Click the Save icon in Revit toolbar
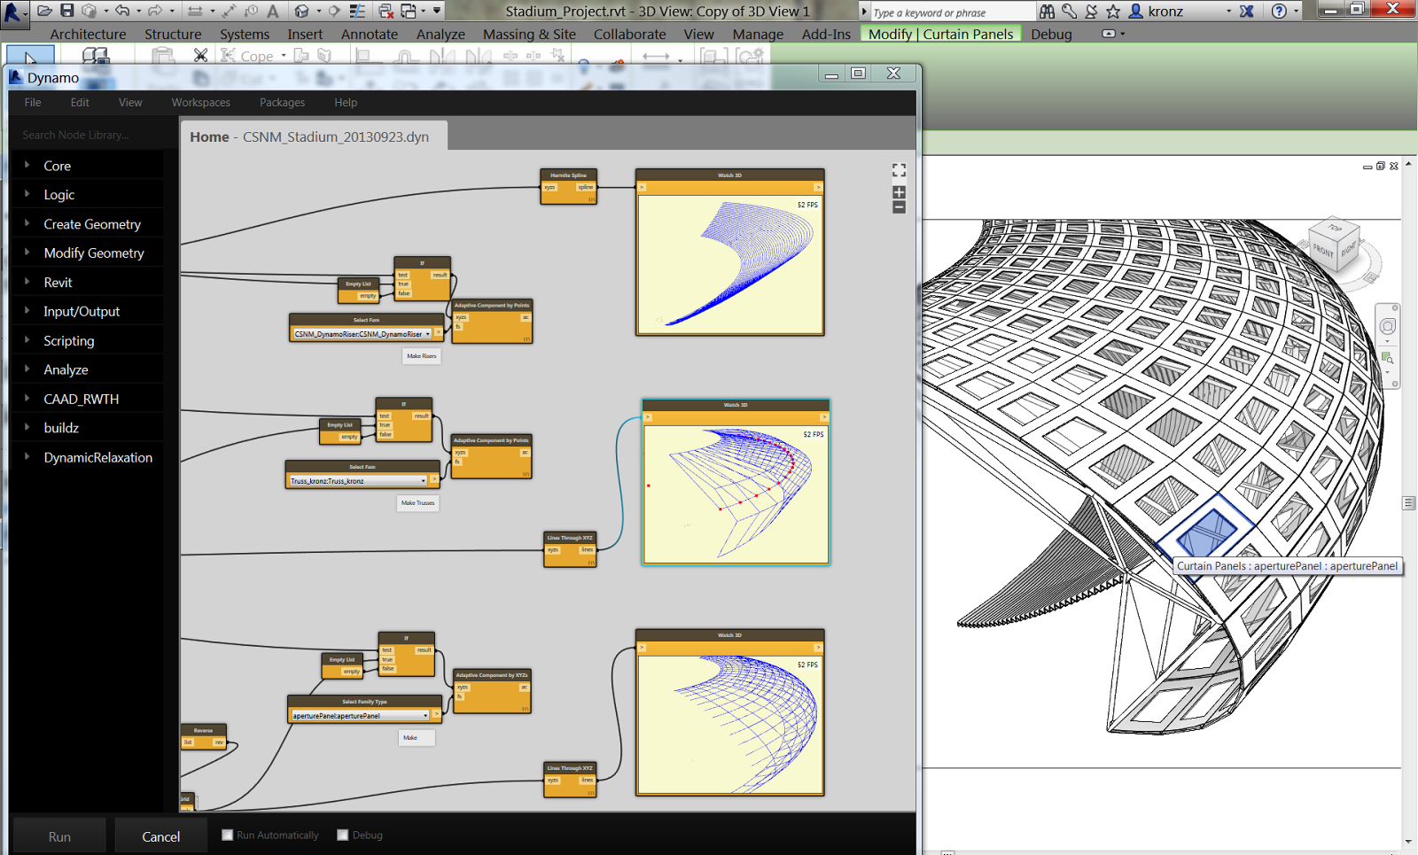Image resolution: width=1418 pixels, height=855 pixels. (x=66, y=11)
